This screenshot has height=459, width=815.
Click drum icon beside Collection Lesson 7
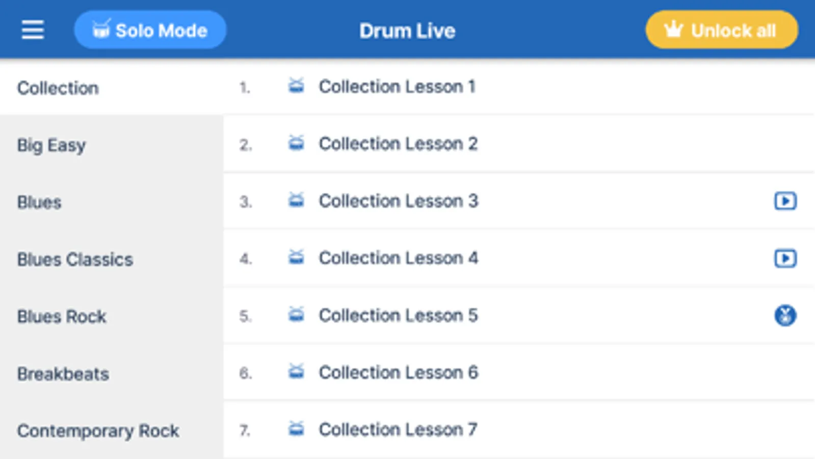pyautogui.click(x=296, y=429)
